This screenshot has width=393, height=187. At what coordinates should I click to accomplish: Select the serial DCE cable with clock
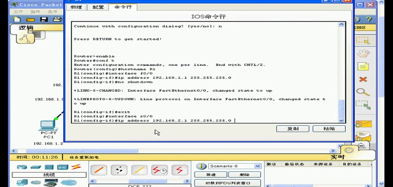[x=160, y=170]
